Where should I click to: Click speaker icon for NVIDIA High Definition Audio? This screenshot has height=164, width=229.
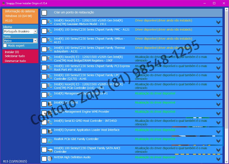50,159
